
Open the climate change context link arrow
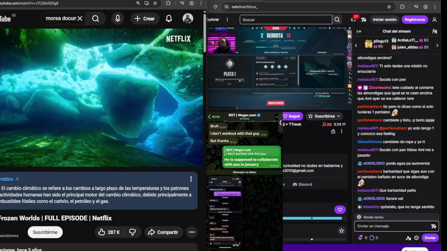click(x=17, y=179)
